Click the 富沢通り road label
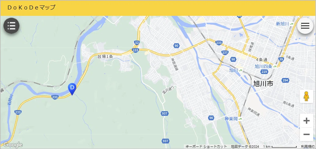 coord(168,90)
